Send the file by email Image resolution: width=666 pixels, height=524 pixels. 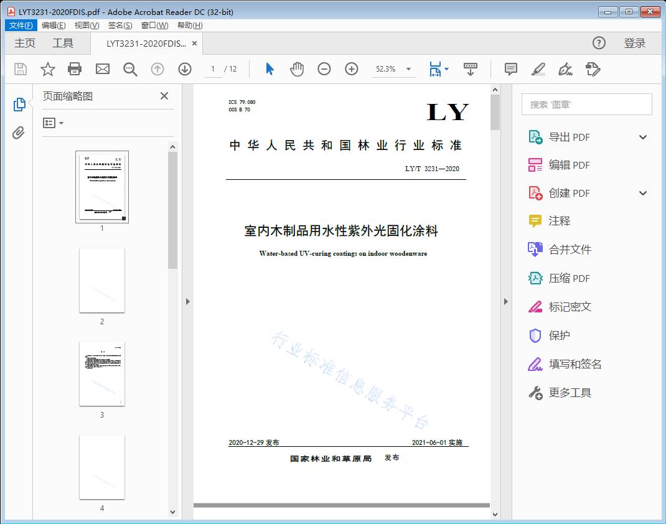(102, 69)
